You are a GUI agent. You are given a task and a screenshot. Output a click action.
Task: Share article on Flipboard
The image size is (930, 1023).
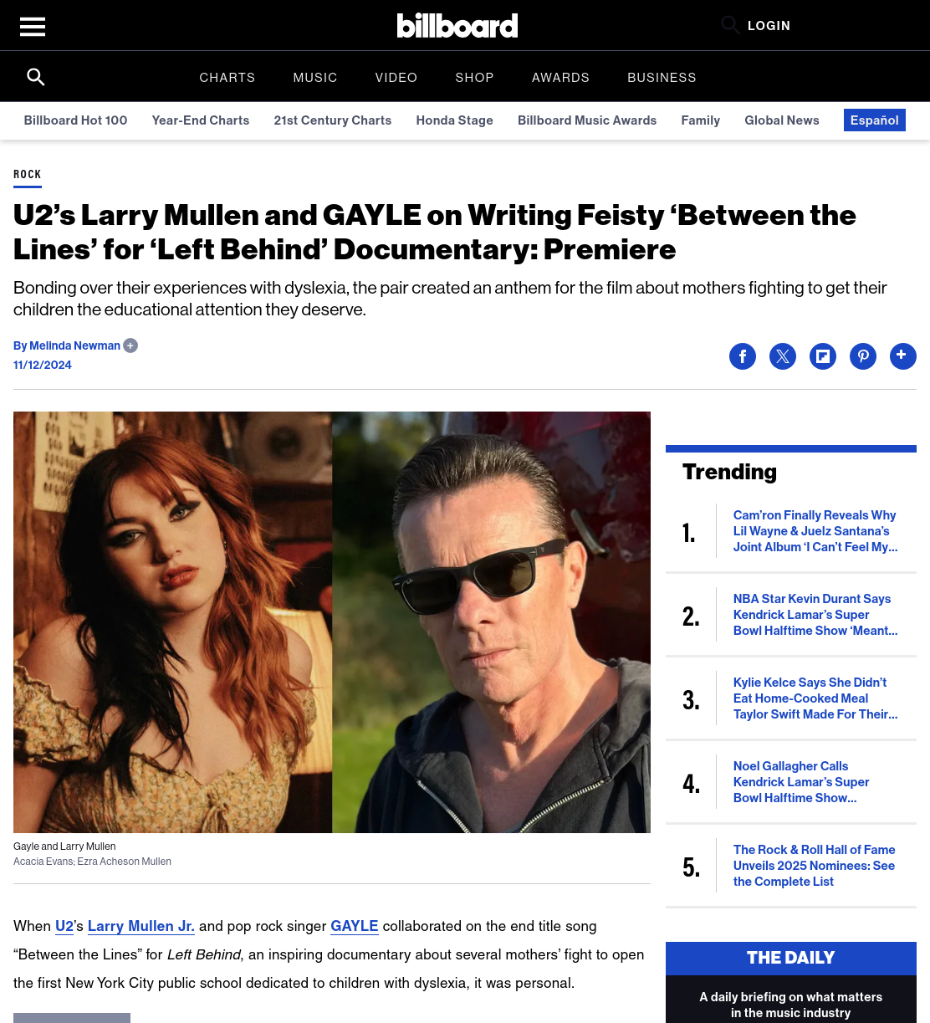[823, 356]
